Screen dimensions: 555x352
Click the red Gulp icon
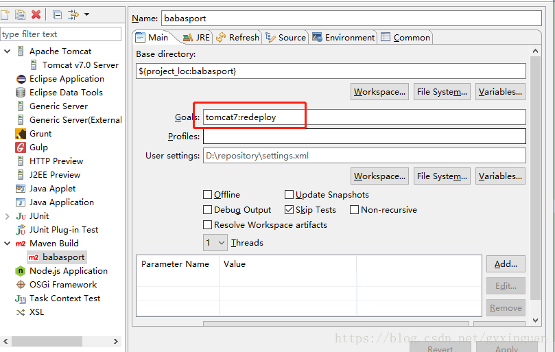point(21,148)
